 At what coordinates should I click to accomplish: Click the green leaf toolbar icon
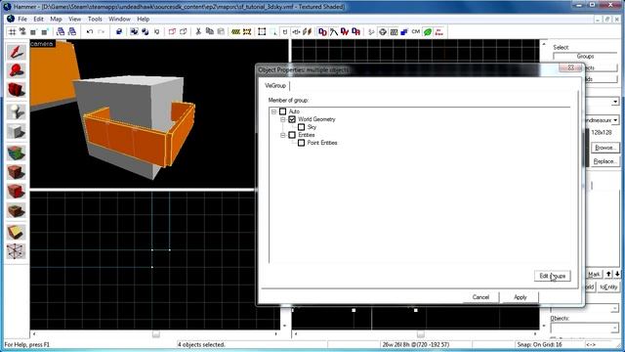(x=428, y=32)
